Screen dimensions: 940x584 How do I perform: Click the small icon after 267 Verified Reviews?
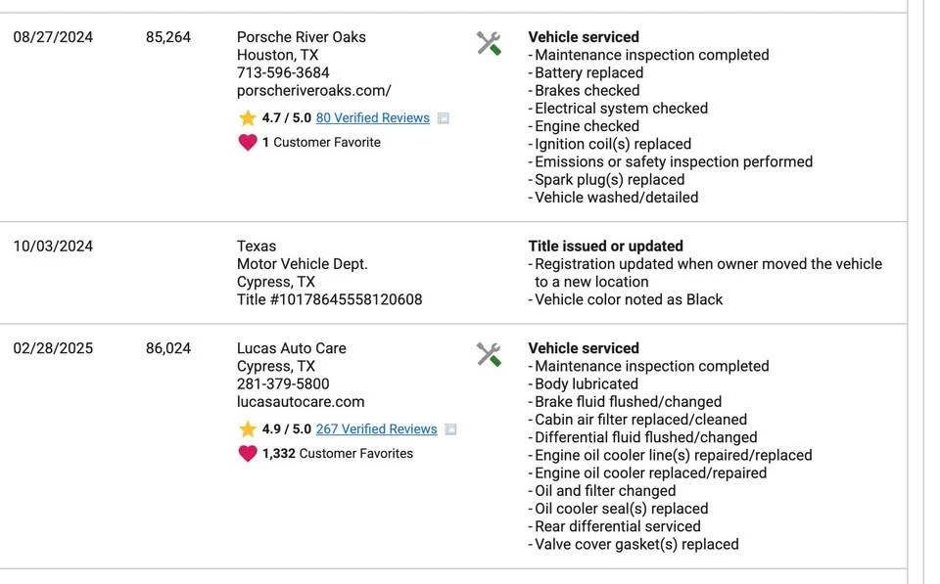[450, 429]
